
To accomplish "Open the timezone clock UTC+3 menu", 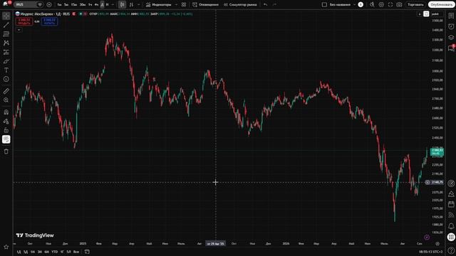I will (430, 252).
